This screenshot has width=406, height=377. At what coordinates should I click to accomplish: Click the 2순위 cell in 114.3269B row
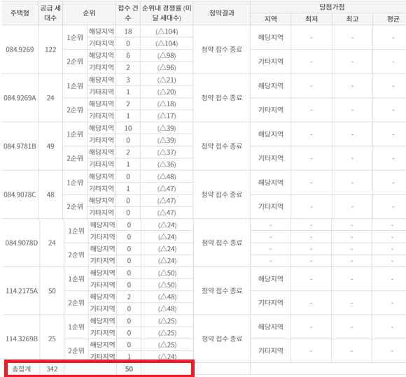coord(76,350)
